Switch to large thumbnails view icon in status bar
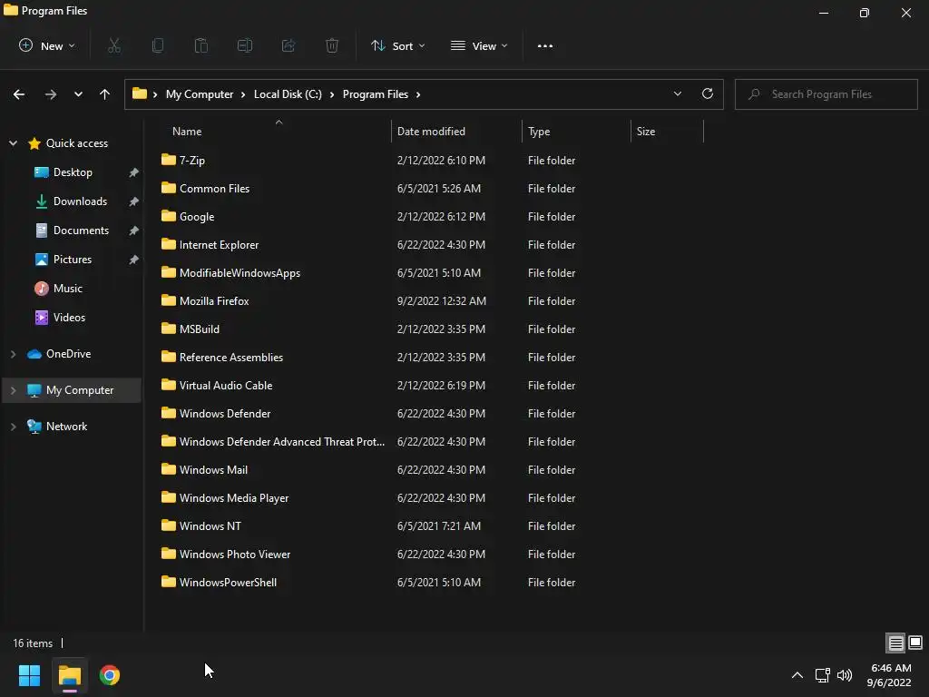The image size is (929, 697). click(x=915, y=643)
